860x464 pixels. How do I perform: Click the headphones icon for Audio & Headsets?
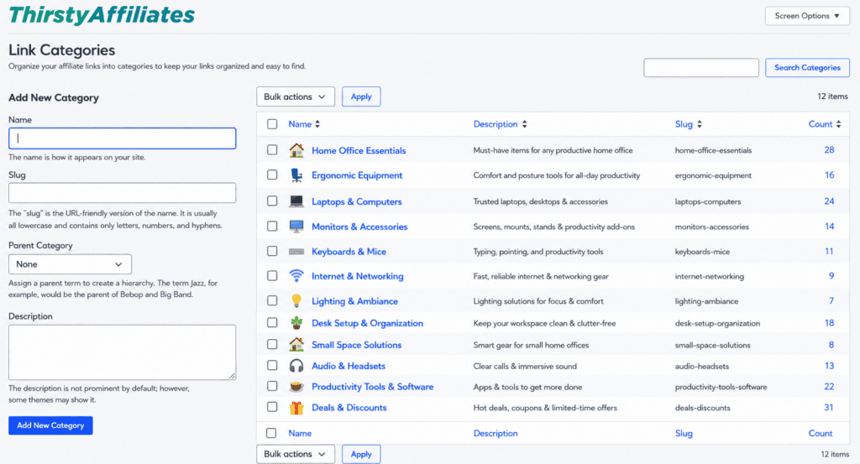tap(296, 365)
